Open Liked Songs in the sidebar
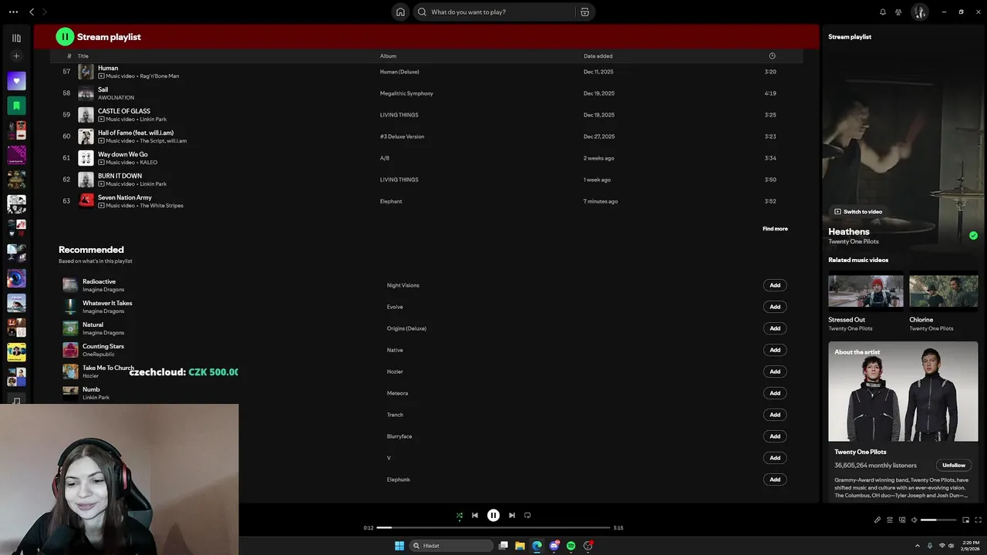 click(x=16, y=81)
